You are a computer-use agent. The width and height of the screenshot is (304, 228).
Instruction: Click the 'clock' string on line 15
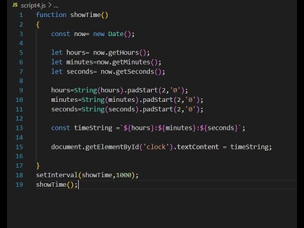pos(156,147)
